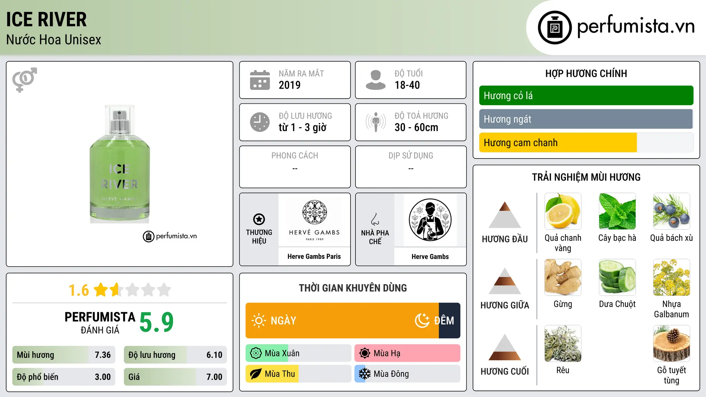
Task: Click the star badge icon above Thương hiệu
Action: pos(259,219)
